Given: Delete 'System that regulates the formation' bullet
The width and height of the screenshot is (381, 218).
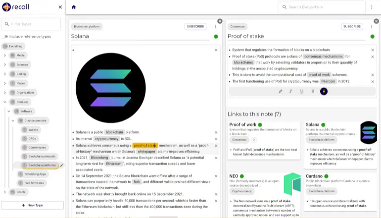Looking at the screenshot, I should click(373, 50).
